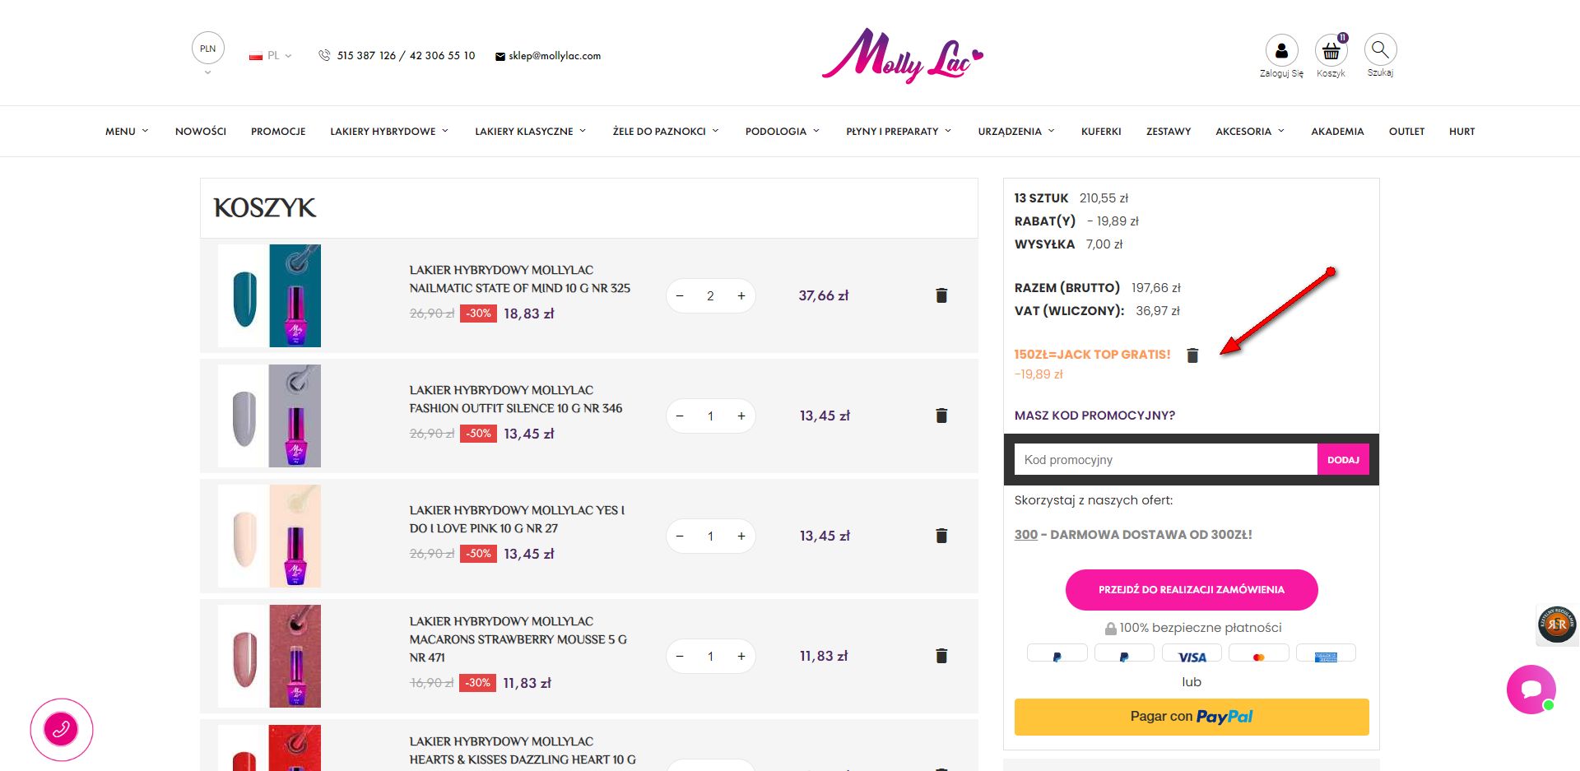Decrease quantity of Fashion Outfit Silence
The height and width of the screenshot is (771, 1580).
(680, 416)
